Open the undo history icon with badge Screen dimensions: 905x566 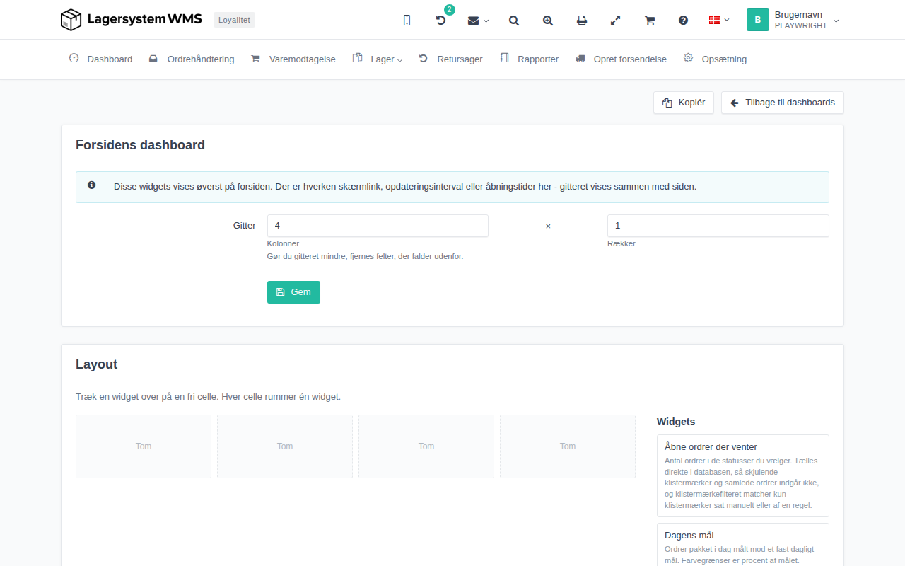[441, 21]
